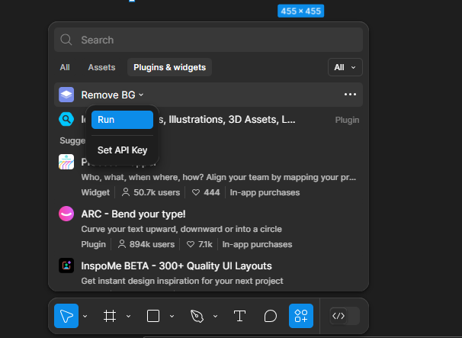Click the Remove BG chevron

coord(141,95)
